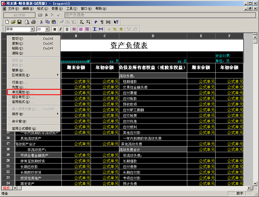Click the scissors cut icon
Screen dimensions: 259x197
point(41,22)
